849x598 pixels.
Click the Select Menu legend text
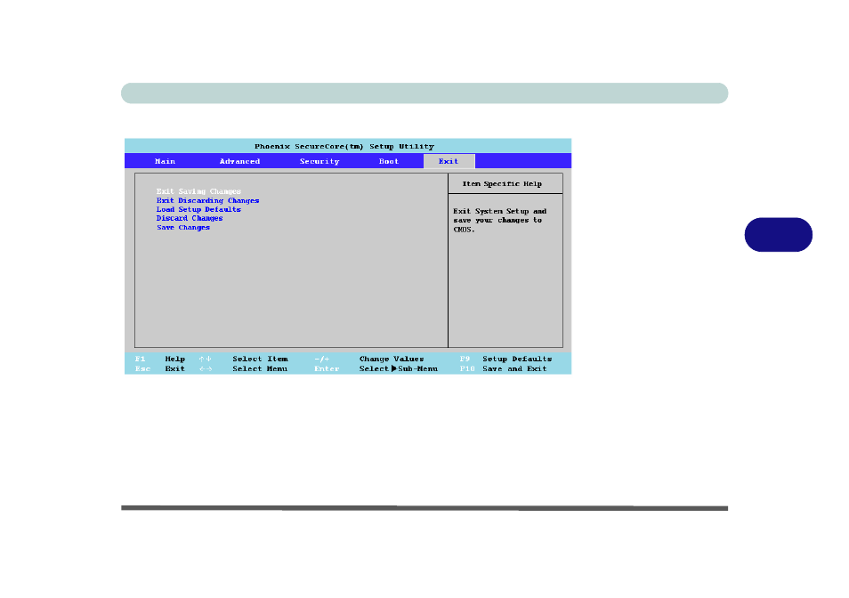coord(260,368)
